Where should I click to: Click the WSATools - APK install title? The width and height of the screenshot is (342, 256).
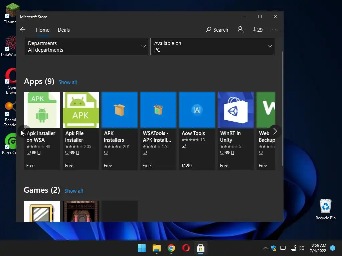coord(157,136)
